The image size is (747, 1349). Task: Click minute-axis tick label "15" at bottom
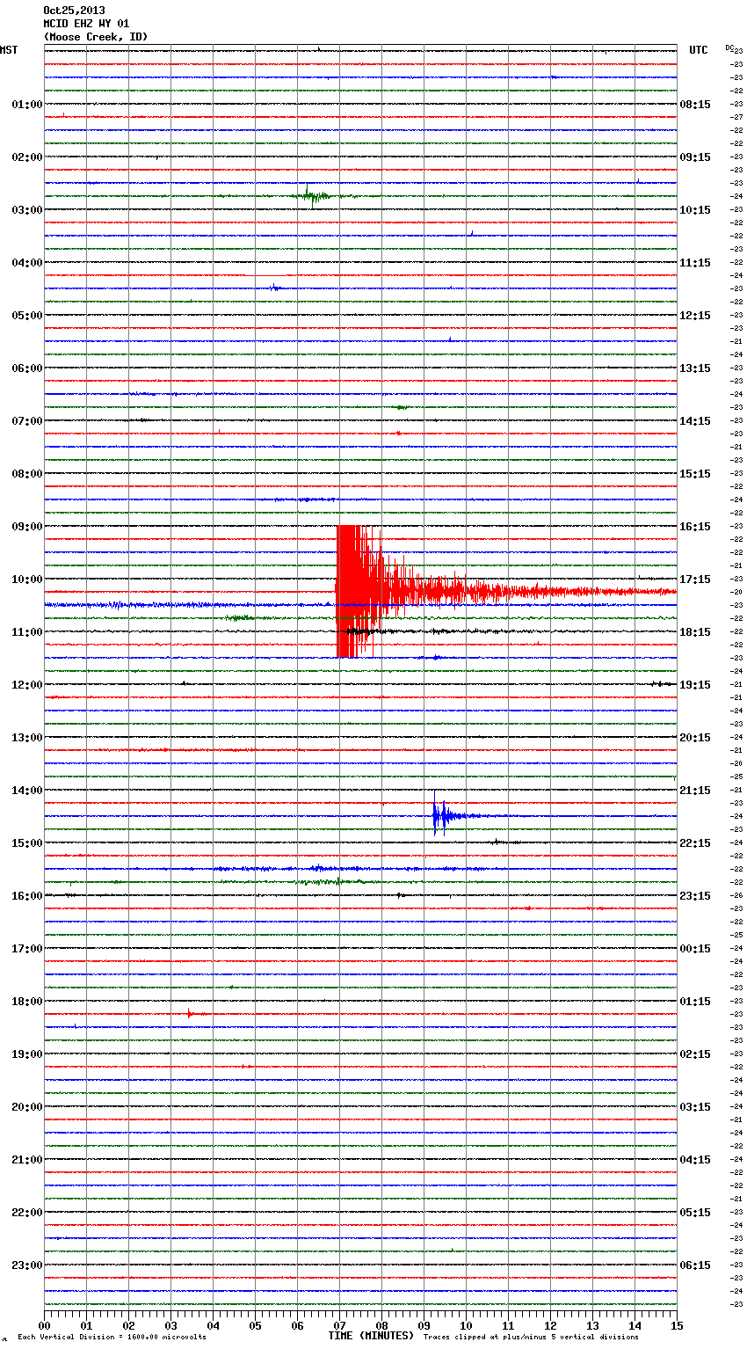tap(677, 1325)
